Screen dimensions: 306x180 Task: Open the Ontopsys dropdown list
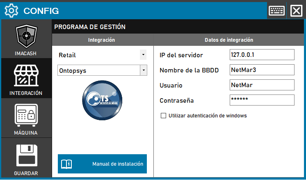coord(143,70)
